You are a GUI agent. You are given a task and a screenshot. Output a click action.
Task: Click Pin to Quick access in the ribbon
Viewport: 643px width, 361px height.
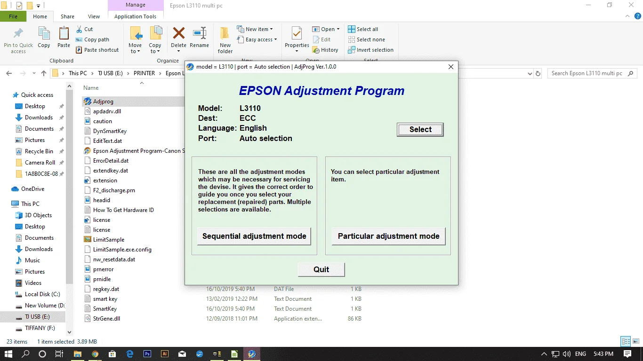point(18,39)
